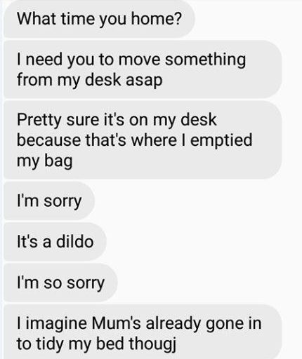Viewport: 302px width, 359px height.
Task: Click the empty chat area right of 'I'm sorry'
Action: click(x=197, y=201)
